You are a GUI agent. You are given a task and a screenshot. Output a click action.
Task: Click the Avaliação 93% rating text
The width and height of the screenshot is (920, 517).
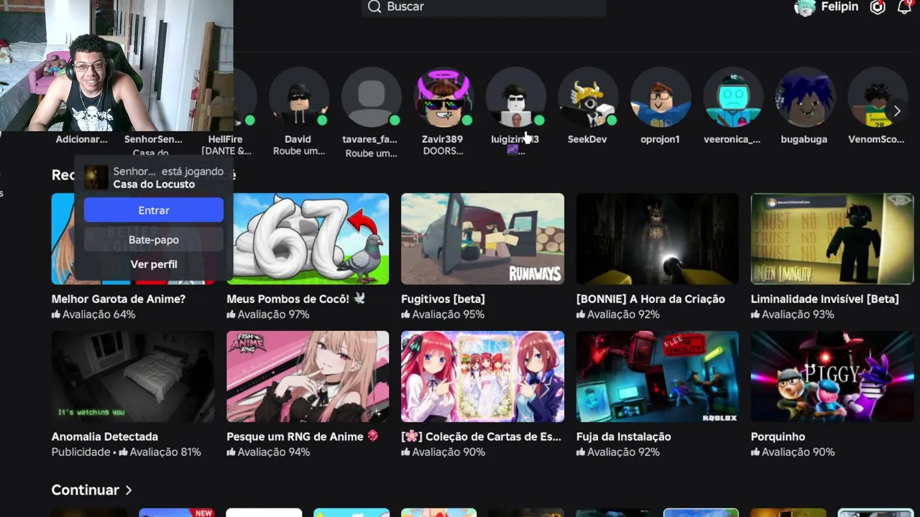pos(793,315)
